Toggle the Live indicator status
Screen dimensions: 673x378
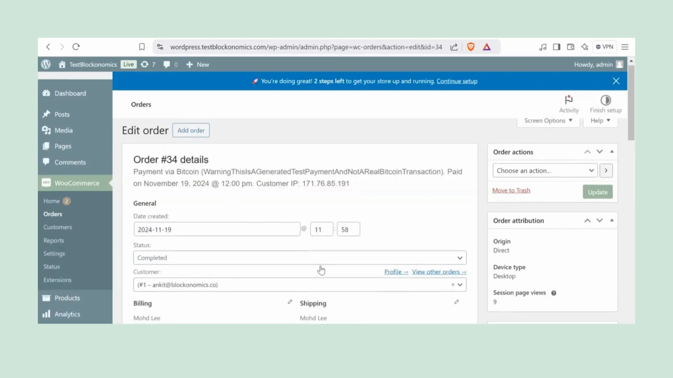pos(129,64)
